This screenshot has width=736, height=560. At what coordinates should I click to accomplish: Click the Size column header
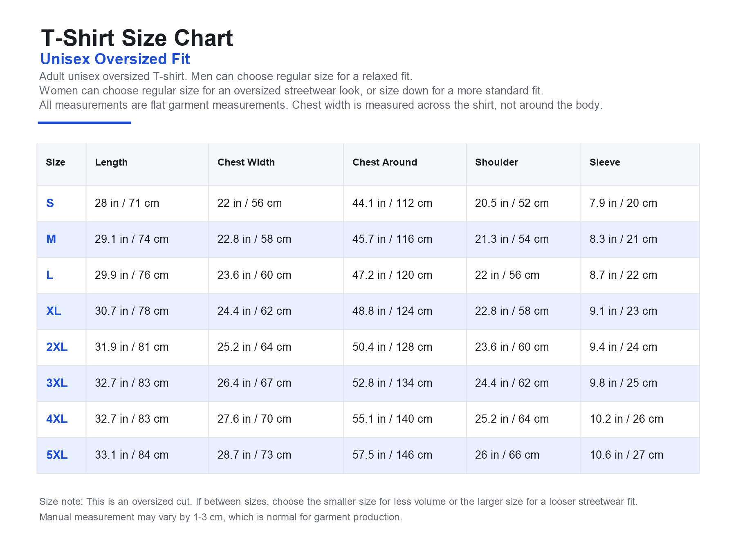56,162
